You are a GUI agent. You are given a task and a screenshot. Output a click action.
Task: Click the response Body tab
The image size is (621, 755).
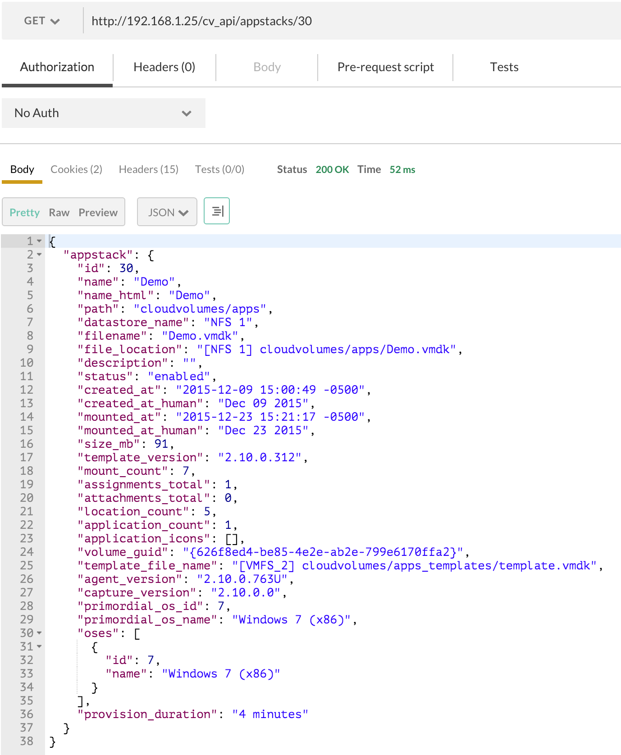click(x=22, y=169)
